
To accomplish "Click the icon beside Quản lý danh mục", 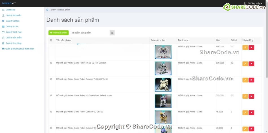I will coord(3,32).
